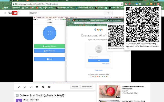164x102 pixels.
Task: Click the Video Manager button
Action: coord(87,87)
